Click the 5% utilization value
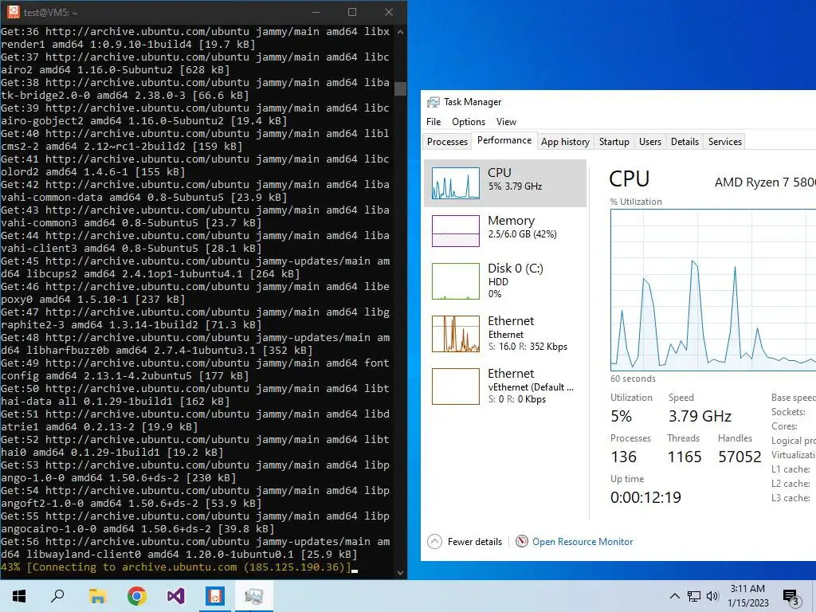The image size is (816, 612). [622, 416]
